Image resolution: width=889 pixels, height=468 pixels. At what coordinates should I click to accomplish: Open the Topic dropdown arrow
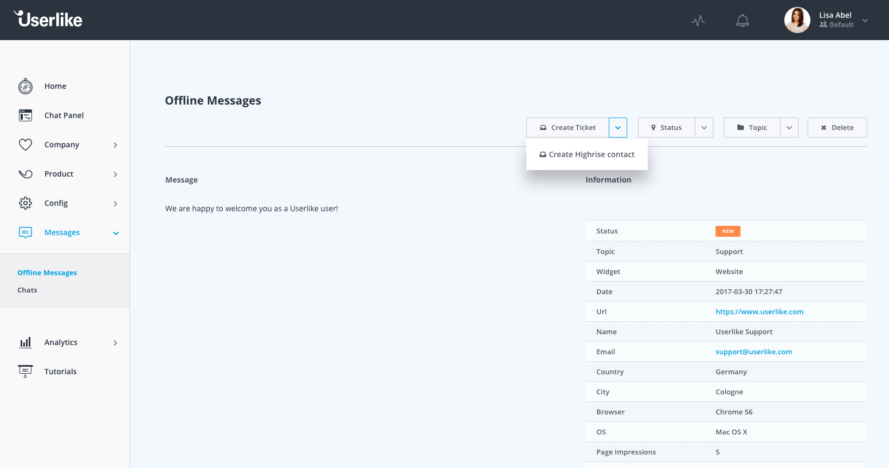(789, 127)
